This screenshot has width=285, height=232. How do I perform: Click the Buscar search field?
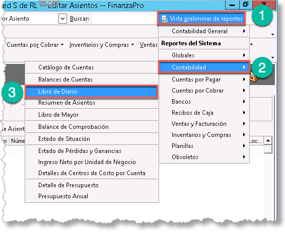tap(125, 19)
